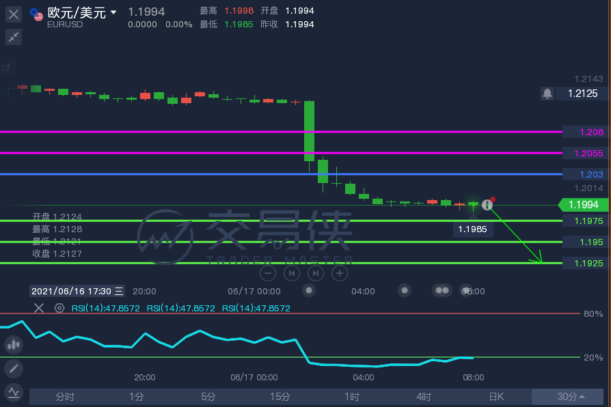Screen dimensions: 611x407
Task: Expand the 30分 timeframe dropdown
Action: point(571,397)
